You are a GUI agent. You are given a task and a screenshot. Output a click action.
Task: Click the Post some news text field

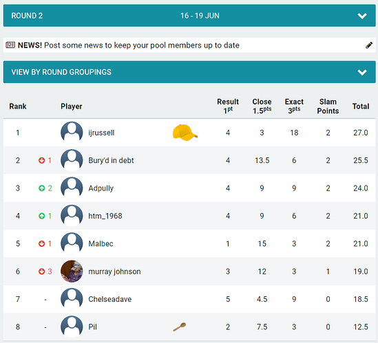[189, 45]
